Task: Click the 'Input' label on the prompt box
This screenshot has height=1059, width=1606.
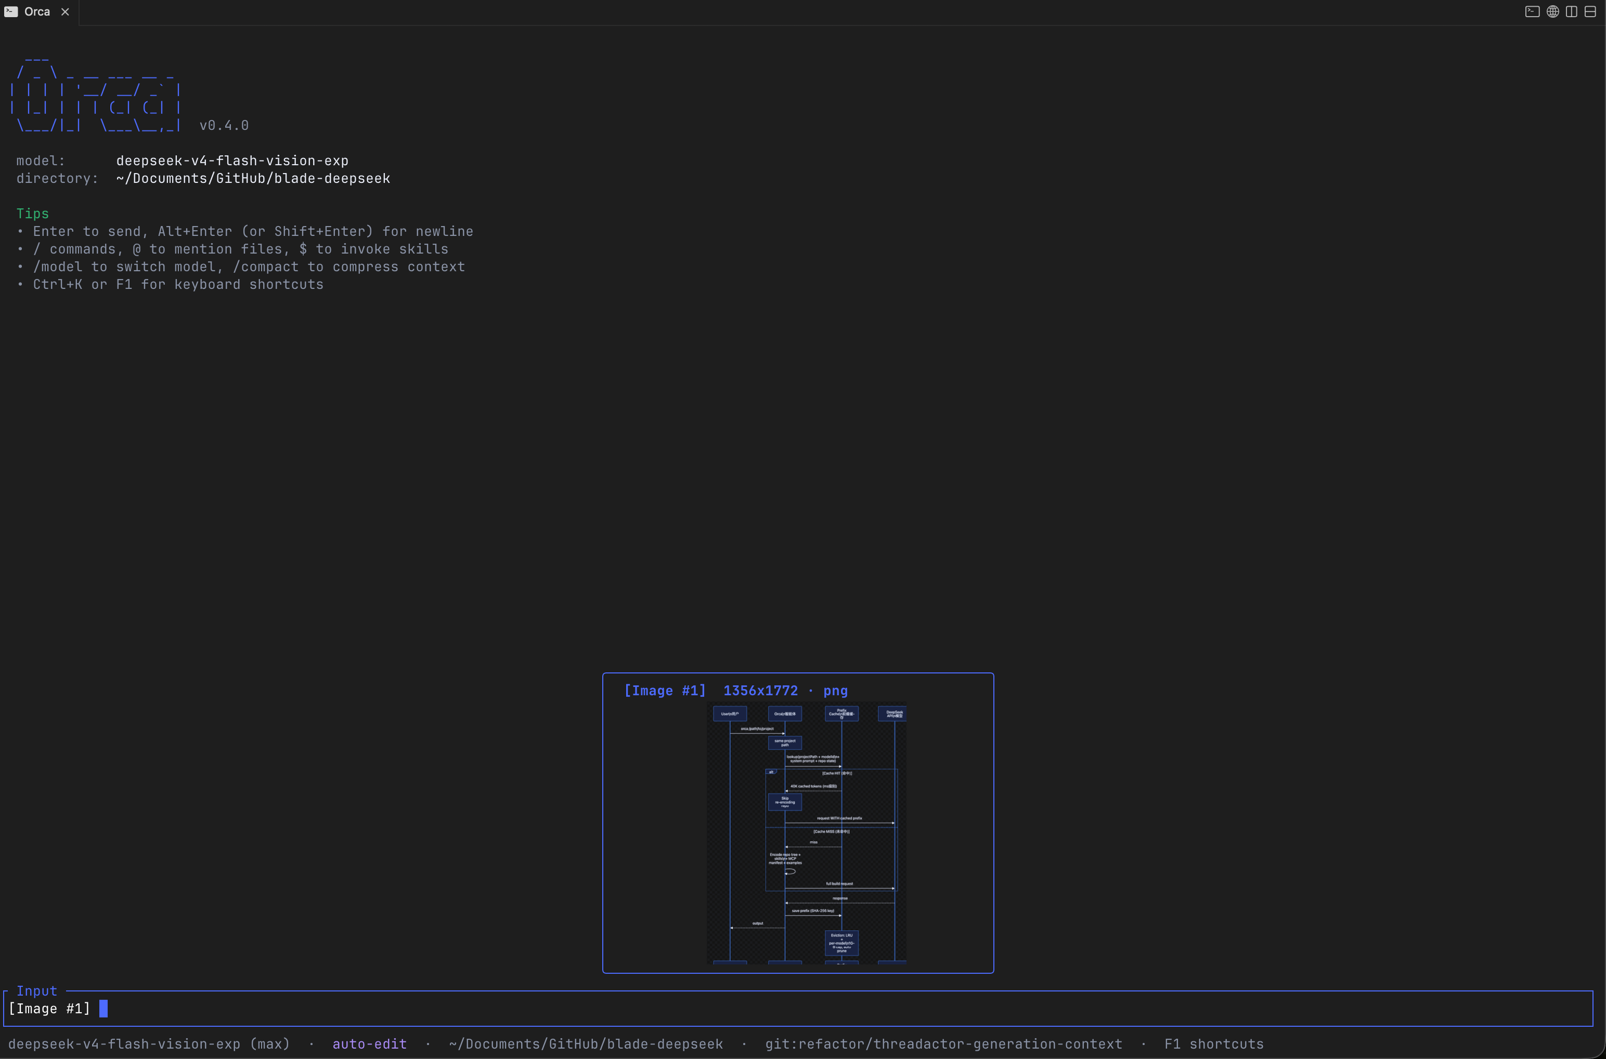Action: [36, 991]
